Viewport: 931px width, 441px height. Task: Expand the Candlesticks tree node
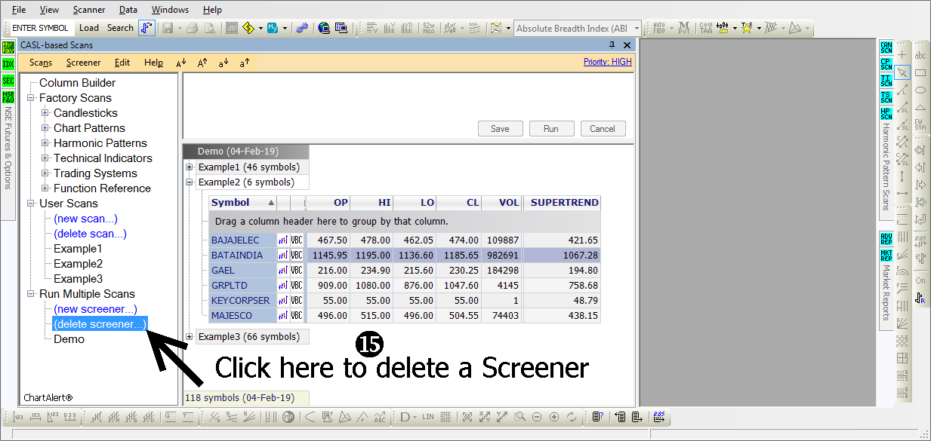(x=45, y=113)
